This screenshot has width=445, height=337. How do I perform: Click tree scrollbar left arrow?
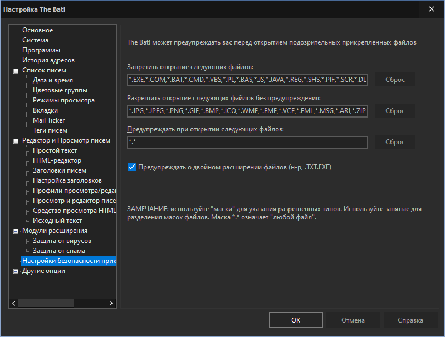tap(13, 303)
